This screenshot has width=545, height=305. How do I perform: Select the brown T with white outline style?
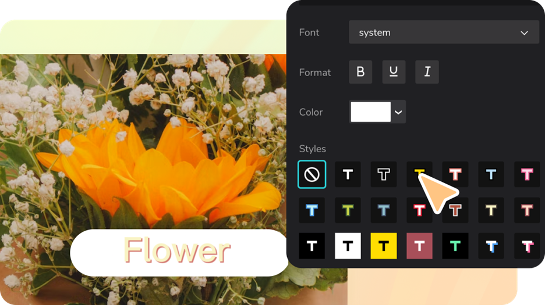coord(455,210)
